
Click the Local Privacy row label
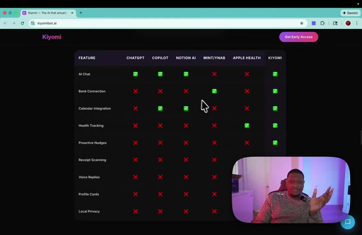(x=89, y=211)
